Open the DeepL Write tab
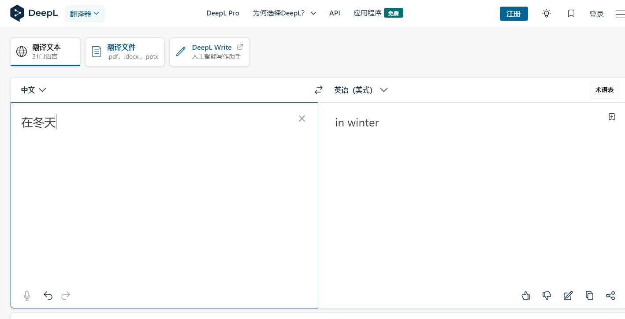 tap(209, 52)
